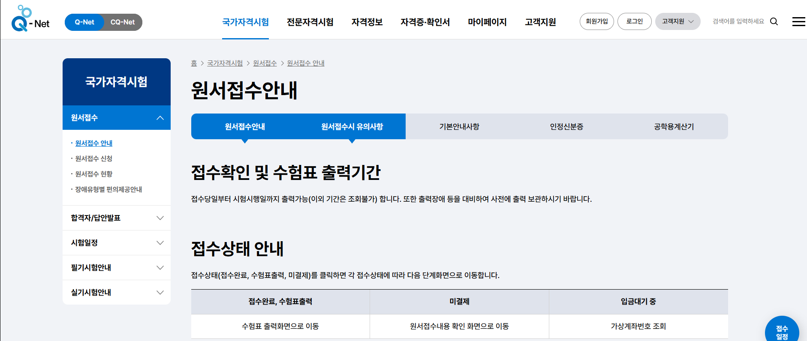Open the 고객지원 dropdown button
This screenshot has width=807, height=341.
(678, 21)
